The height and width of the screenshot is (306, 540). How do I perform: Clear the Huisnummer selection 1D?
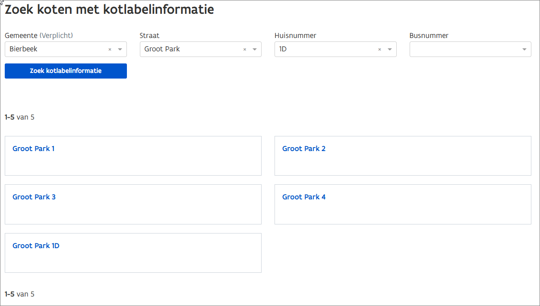coord(379,50)
